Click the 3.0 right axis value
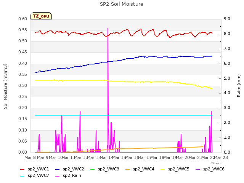This screenshot has height=183, width=244. pyautogui.click(x=227, y=108)
